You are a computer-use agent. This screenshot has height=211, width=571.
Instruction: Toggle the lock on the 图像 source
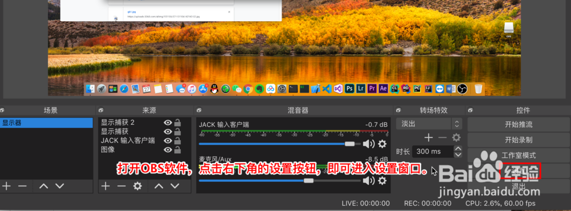click(x=178, y=149)
